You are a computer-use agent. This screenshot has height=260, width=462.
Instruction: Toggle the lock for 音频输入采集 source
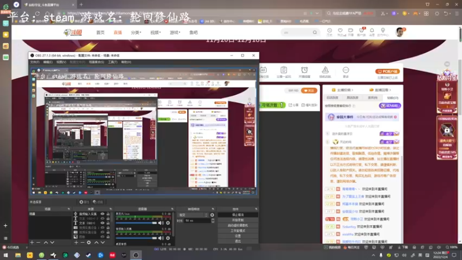[108, 214]
